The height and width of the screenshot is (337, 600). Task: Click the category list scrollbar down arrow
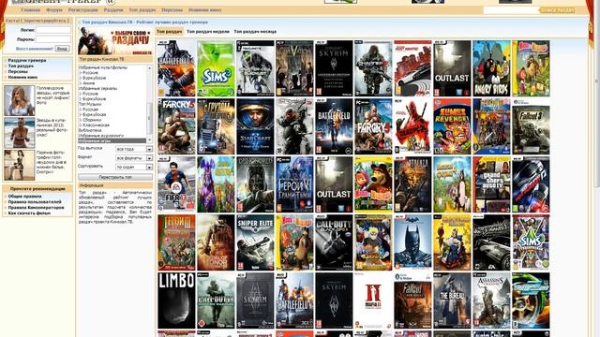(x=150, y=140)
